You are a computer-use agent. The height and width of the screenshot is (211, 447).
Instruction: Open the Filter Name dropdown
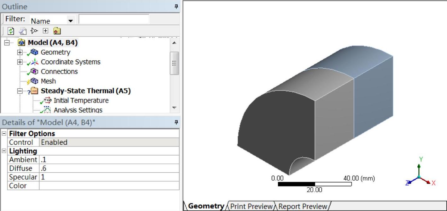click(70, 21)
